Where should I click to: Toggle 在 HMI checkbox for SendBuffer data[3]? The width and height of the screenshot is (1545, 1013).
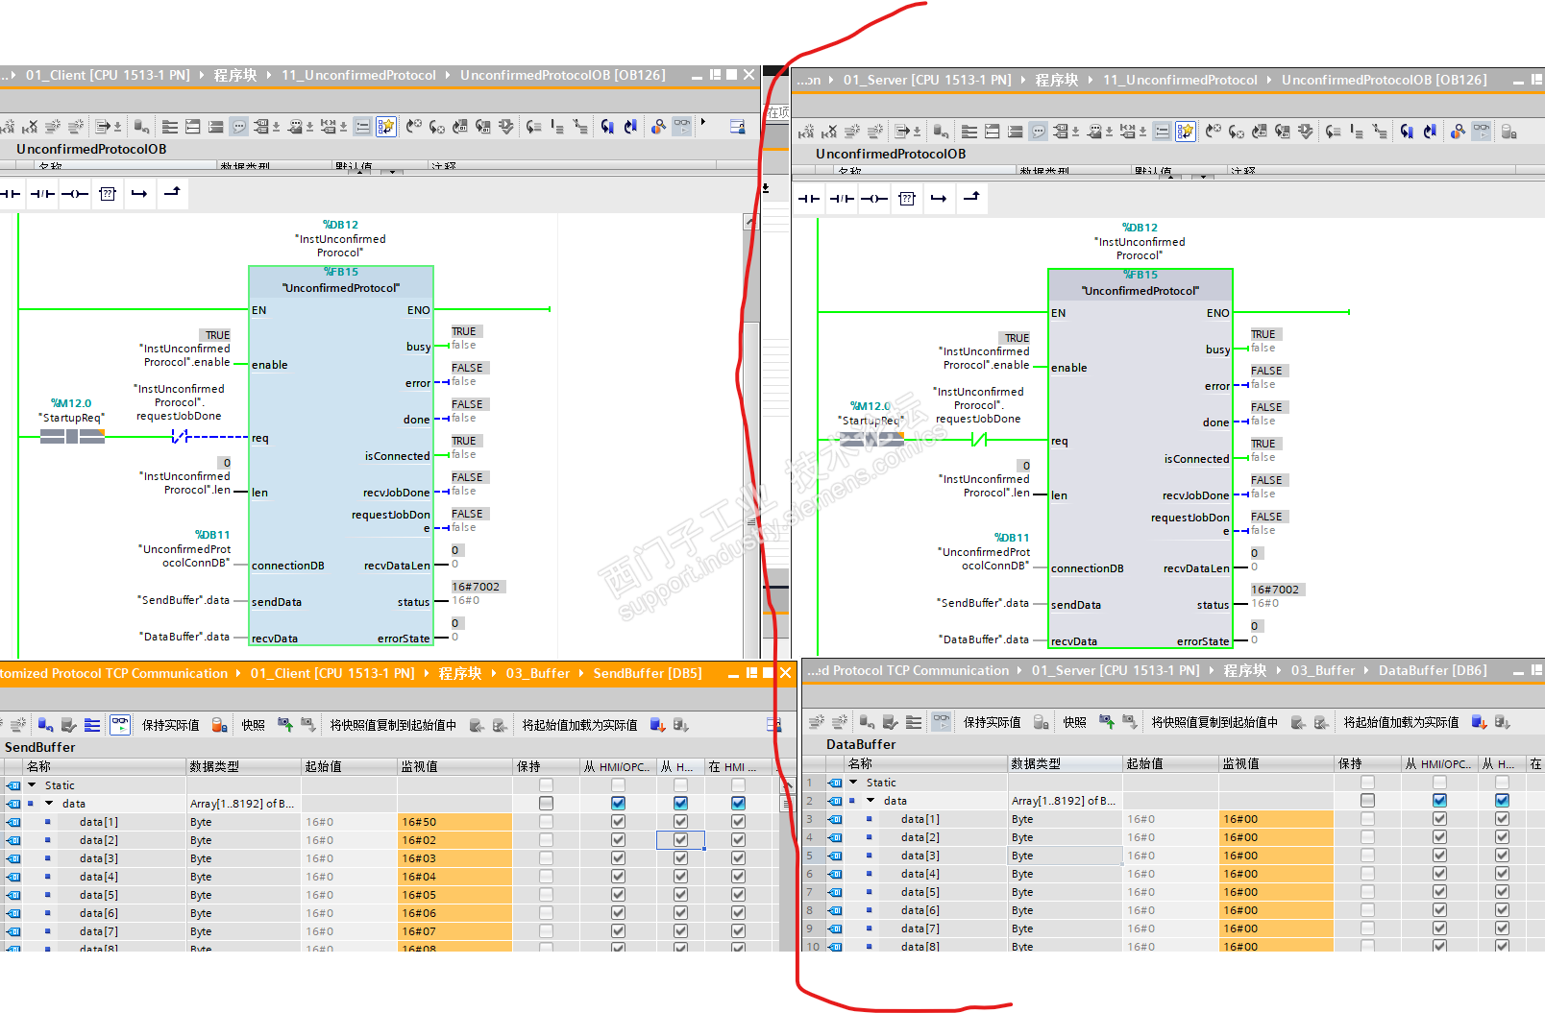[738, 858]
